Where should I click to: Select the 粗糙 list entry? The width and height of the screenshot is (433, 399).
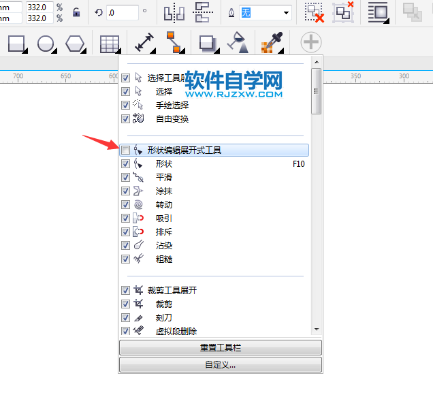coord(214,259)
